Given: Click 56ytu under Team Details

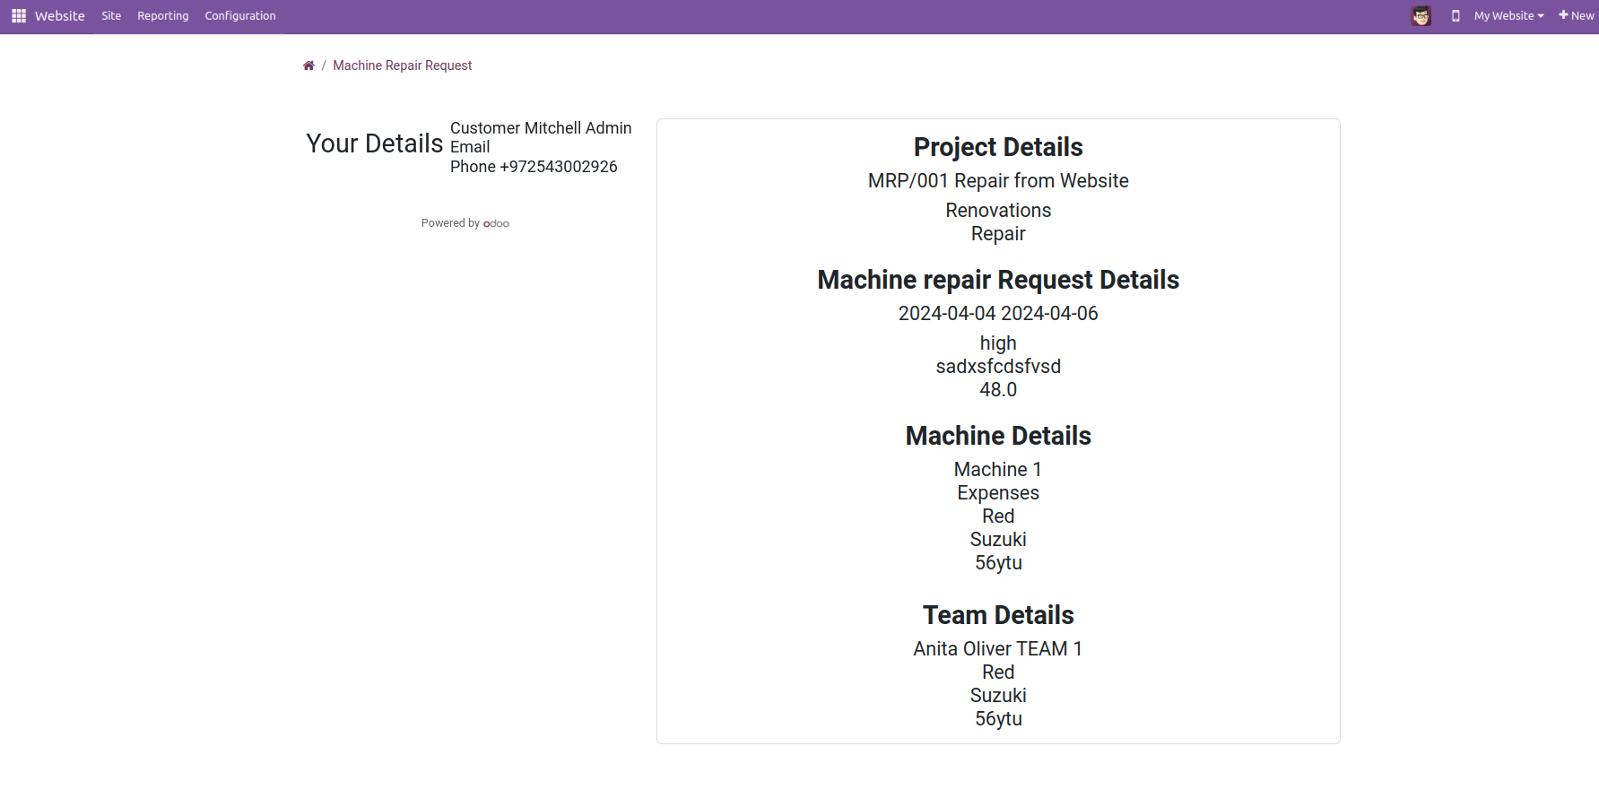Looking at the screenshot, I should [998, 719].
